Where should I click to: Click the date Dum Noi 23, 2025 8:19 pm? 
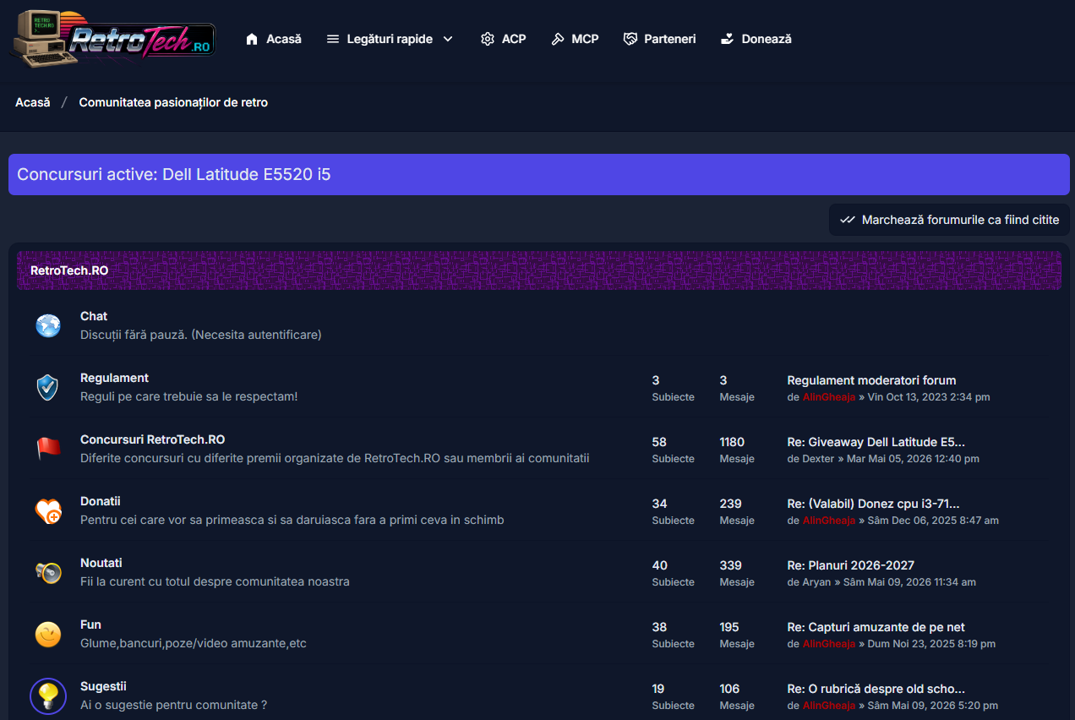[932, 644]
